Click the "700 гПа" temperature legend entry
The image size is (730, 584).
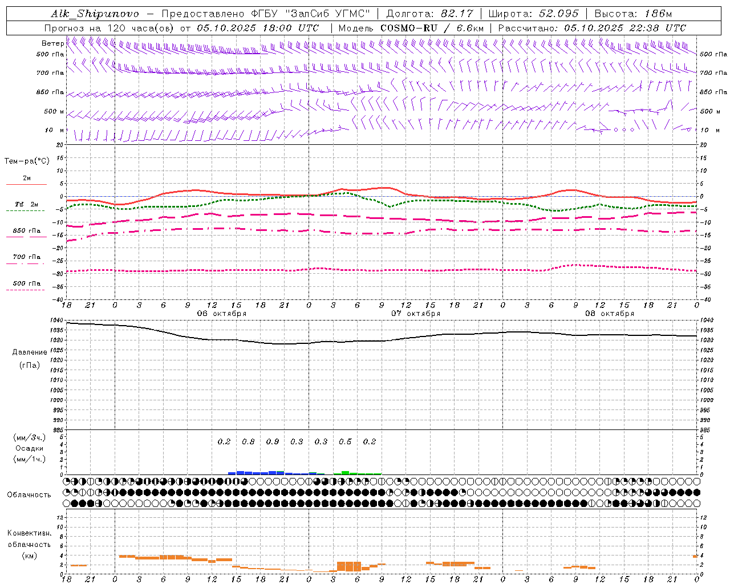(27, 257)
